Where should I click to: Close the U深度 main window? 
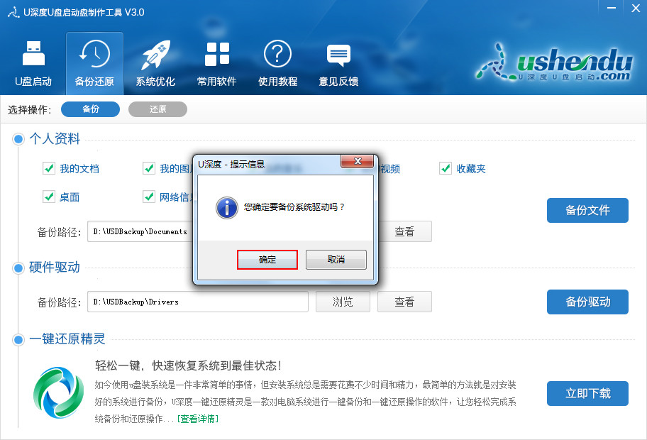[x=636, y=8]
